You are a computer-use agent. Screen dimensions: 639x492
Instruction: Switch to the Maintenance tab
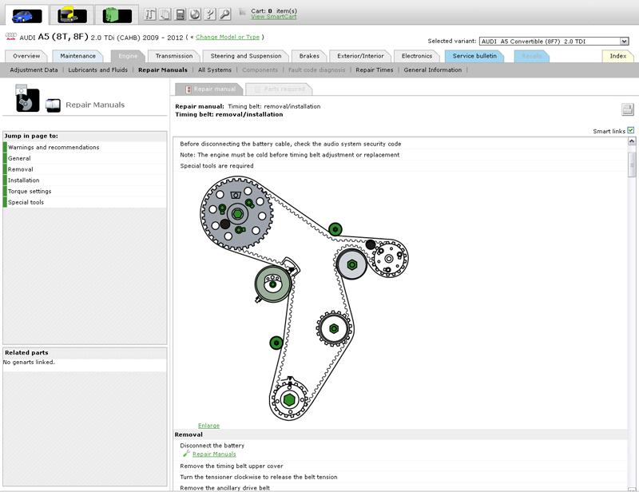point(77,56)
